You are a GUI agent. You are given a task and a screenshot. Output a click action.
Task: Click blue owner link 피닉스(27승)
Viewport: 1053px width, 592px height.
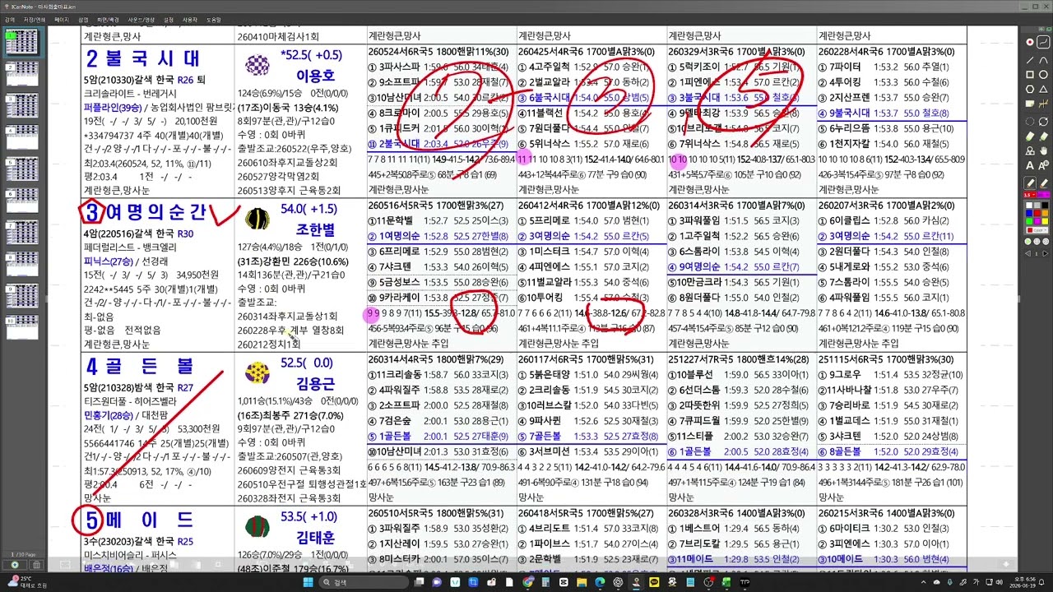(x=107, y=260)
